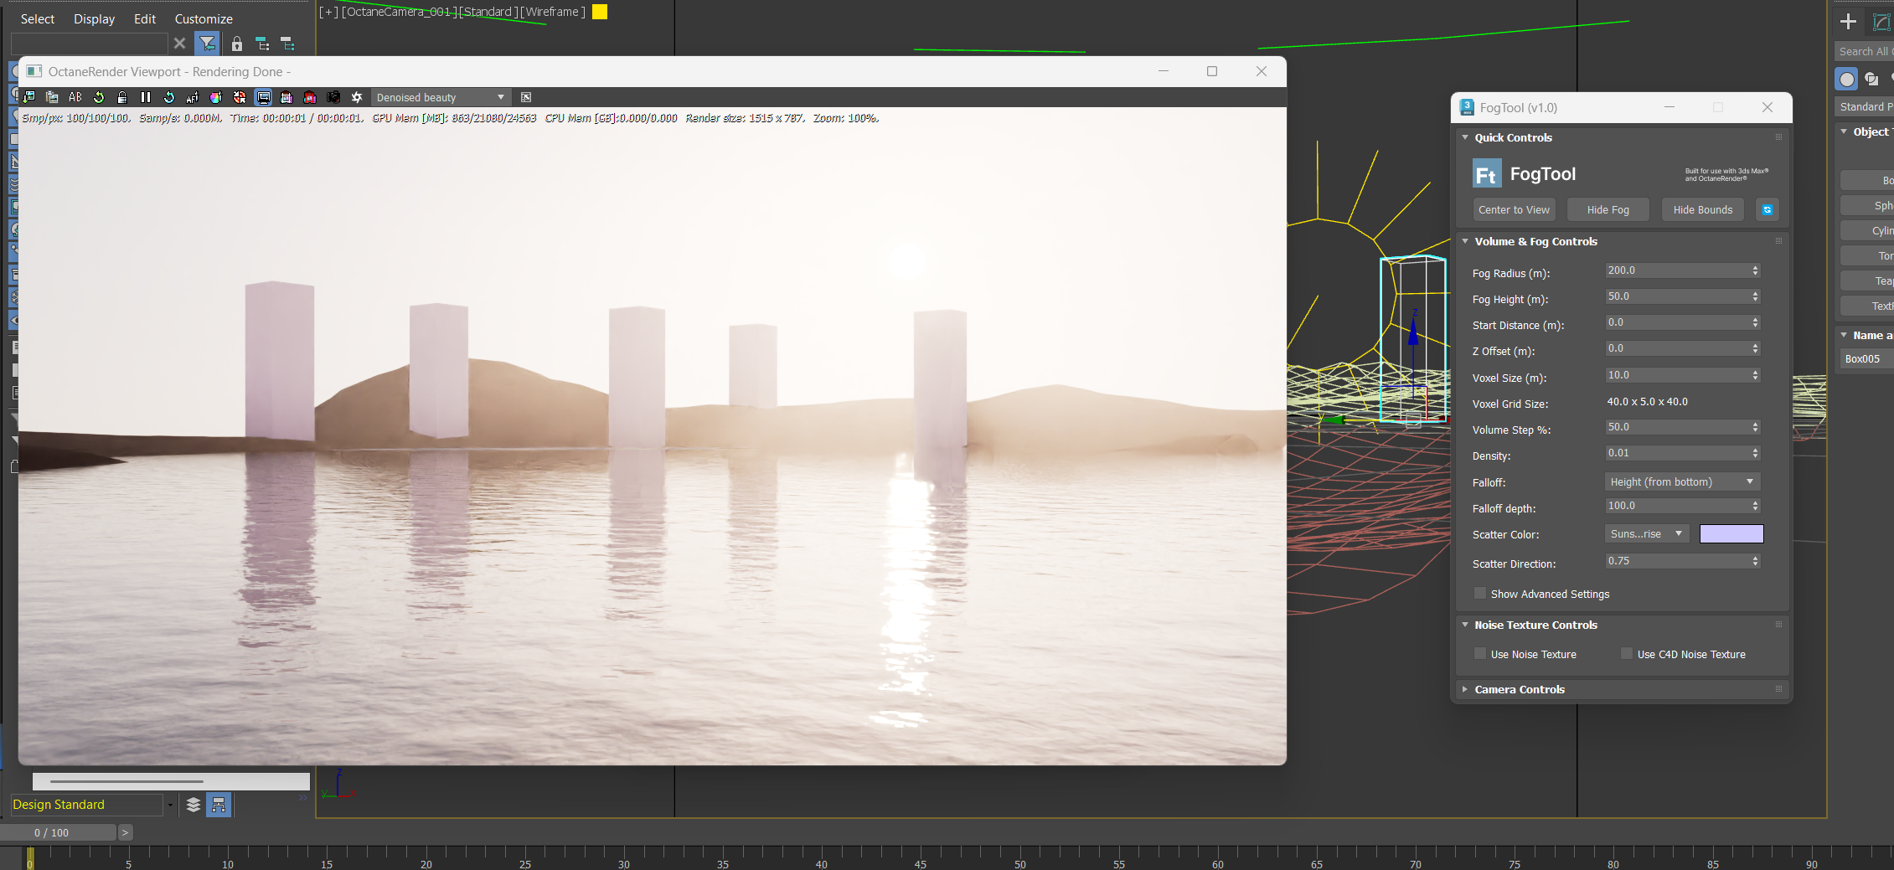
Task: Click the grey-topped hierarchy icon in Scene Explorer
Action: (x=287, y=44)
